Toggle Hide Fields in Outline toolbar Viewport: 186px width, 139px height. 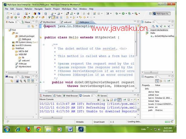click(x=157, y=26)
